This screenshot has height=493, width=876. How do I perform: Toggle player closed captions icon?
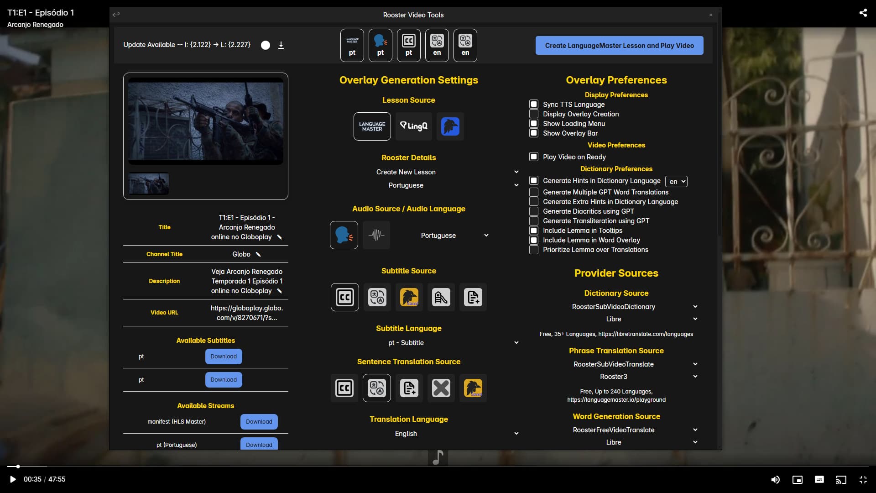coord(819,479)
